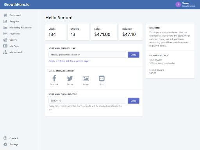Click the Settings gear icon
The image size is (200, 150).
coord(5,144)
